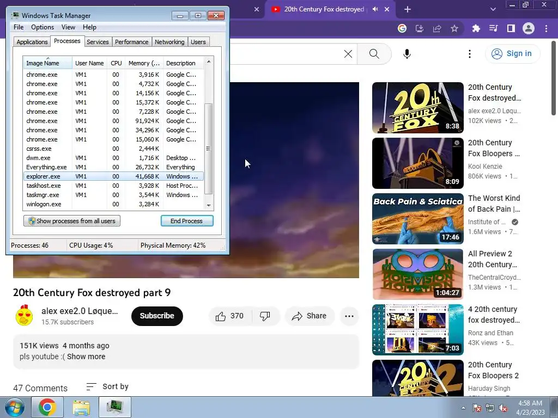Click the Sign in button on YouTube
The height and width of the screenshot is (418, 558).
coord(512,54)
